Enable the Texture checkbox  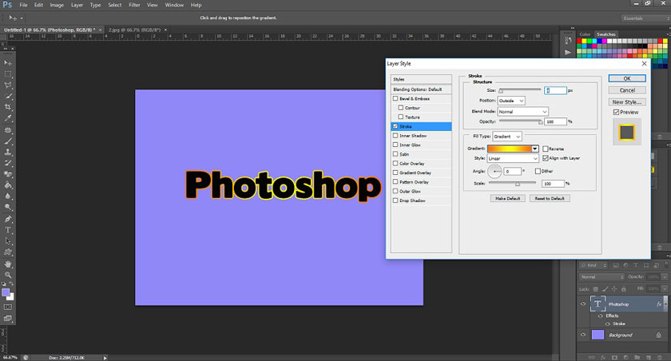point(400,117)
